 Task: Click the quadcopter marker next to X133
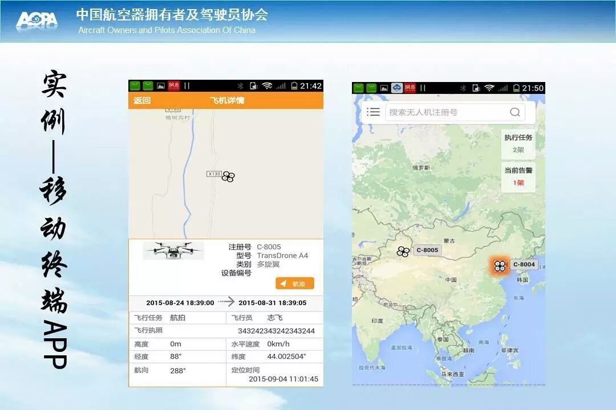click(x=228, y=177)
